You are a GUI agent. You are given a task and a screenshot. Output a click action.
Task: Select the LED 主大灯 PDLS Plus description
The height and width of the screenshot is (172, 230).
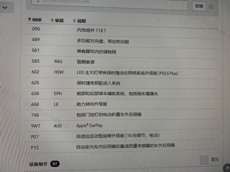click(x=127, y=73)
